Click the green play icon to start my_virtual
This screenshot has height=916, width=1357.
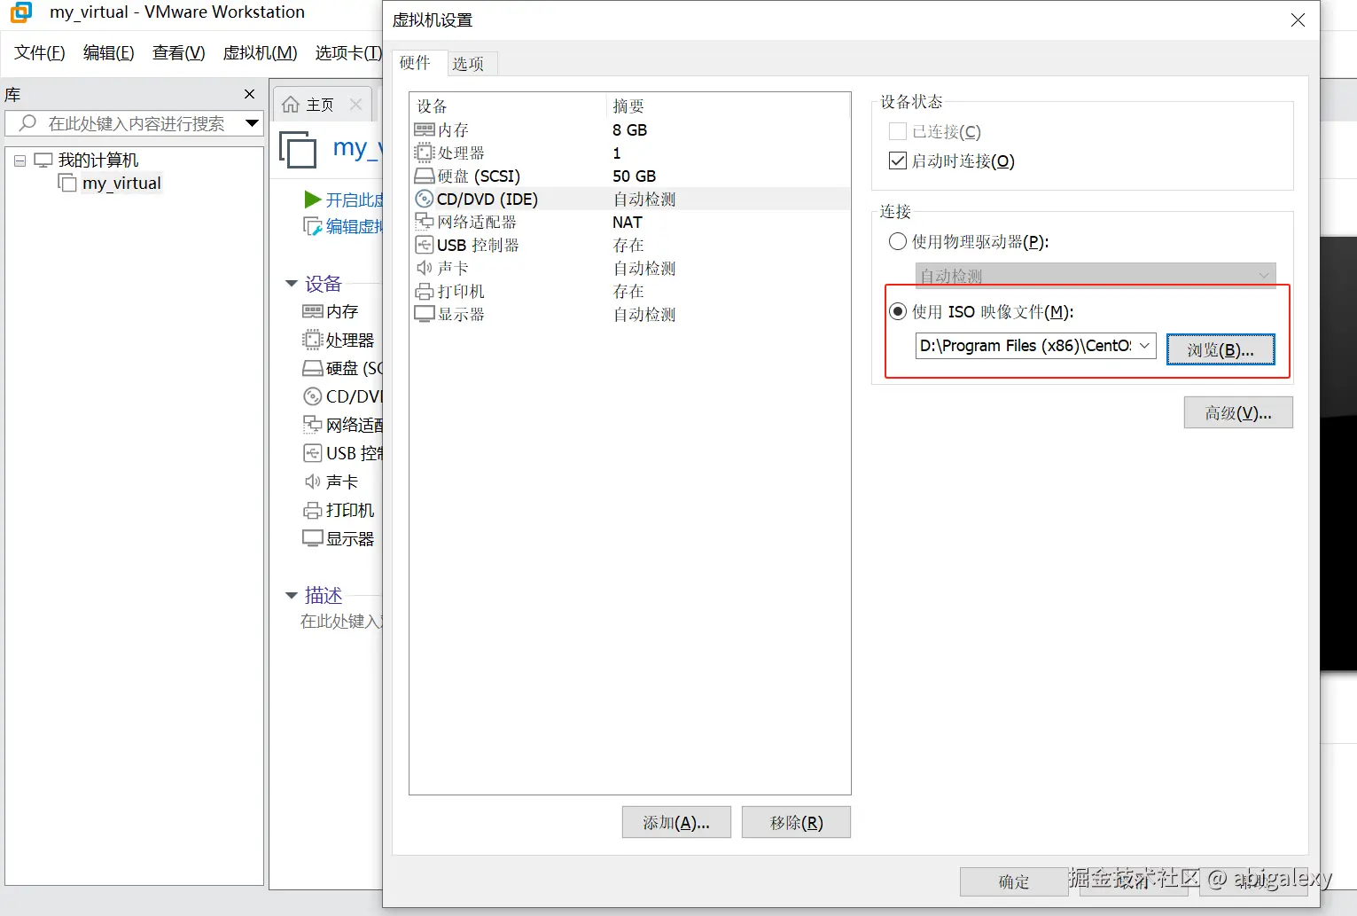point(314,200)
